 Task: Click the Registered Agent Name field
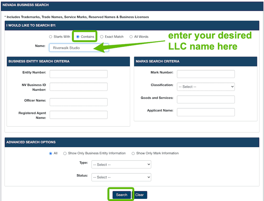(78, 115)
